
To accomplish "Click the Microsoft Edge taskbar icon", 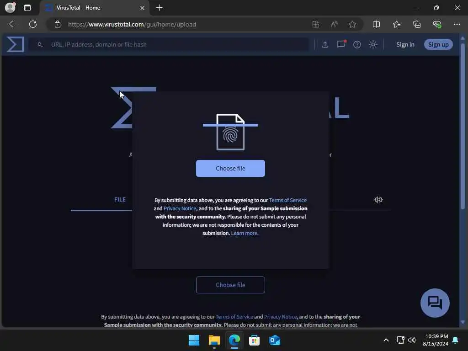I will [234, 340].
